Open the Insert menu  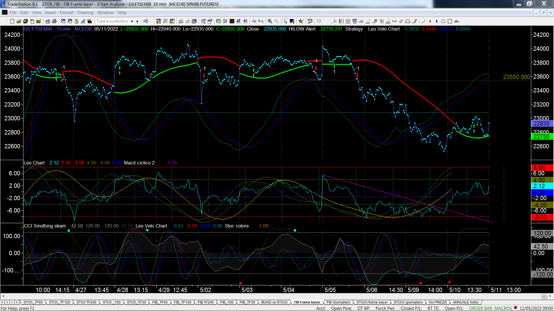[50, 13]
